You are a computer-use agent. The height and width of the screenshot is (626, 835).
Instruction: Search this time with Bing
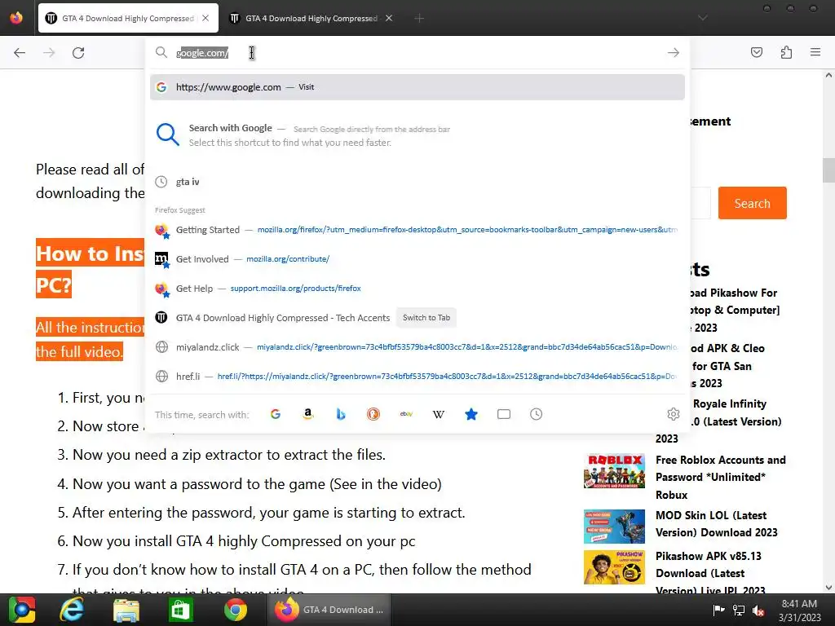341,414
